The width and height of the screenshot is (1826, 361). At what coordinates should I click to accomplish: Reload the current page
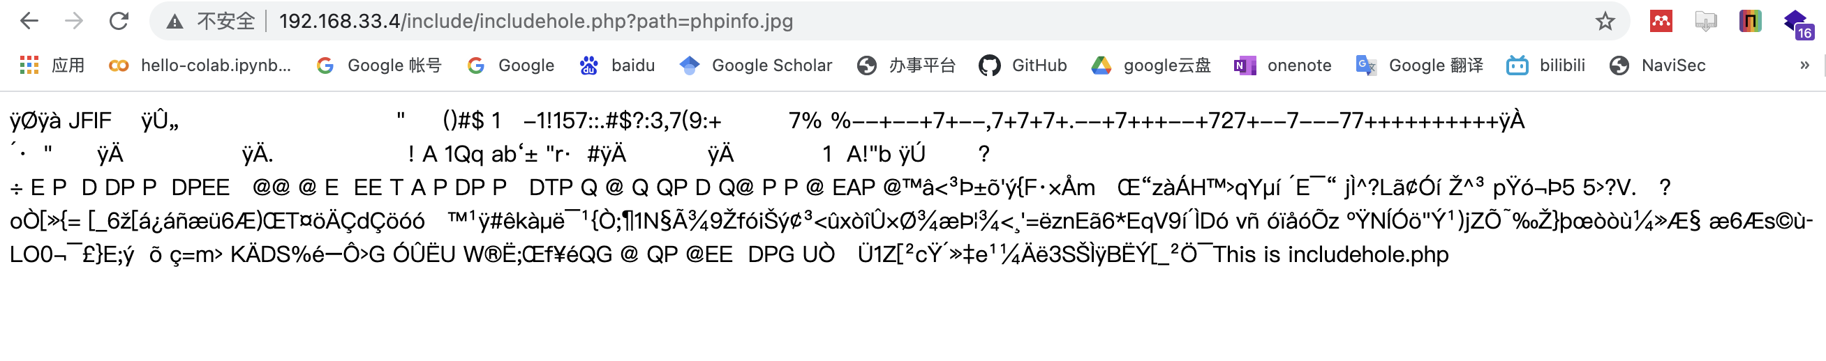coord(119,21)
